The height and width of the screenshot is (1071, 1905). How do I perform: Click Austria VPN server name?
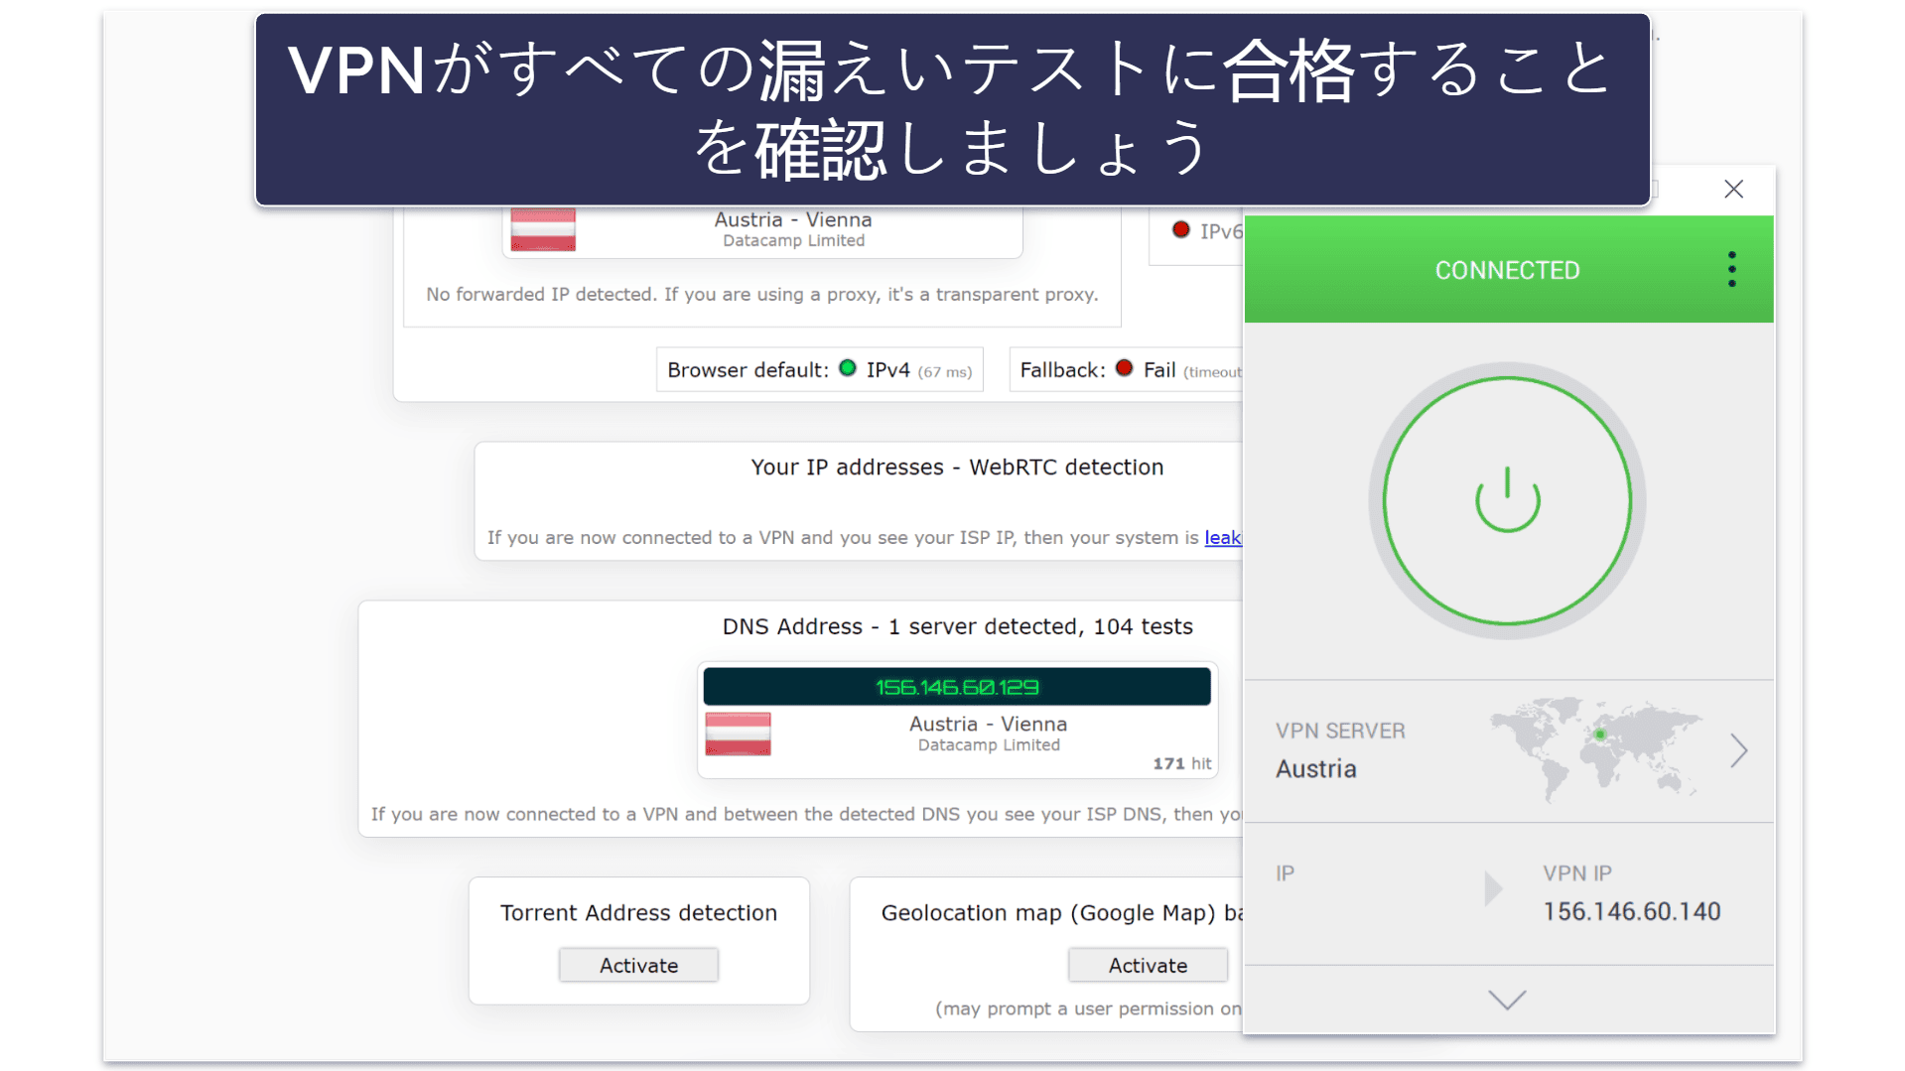point(1315,769)
